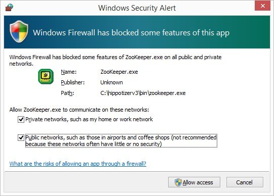
Task: Click the Windows Security Alert title text
Action: coord(137,8)
